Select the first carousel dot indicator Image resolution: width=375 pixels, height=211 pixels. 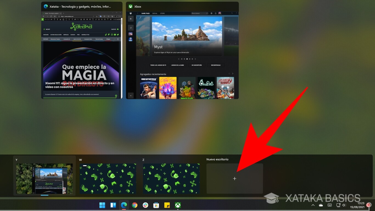point(182,59)
